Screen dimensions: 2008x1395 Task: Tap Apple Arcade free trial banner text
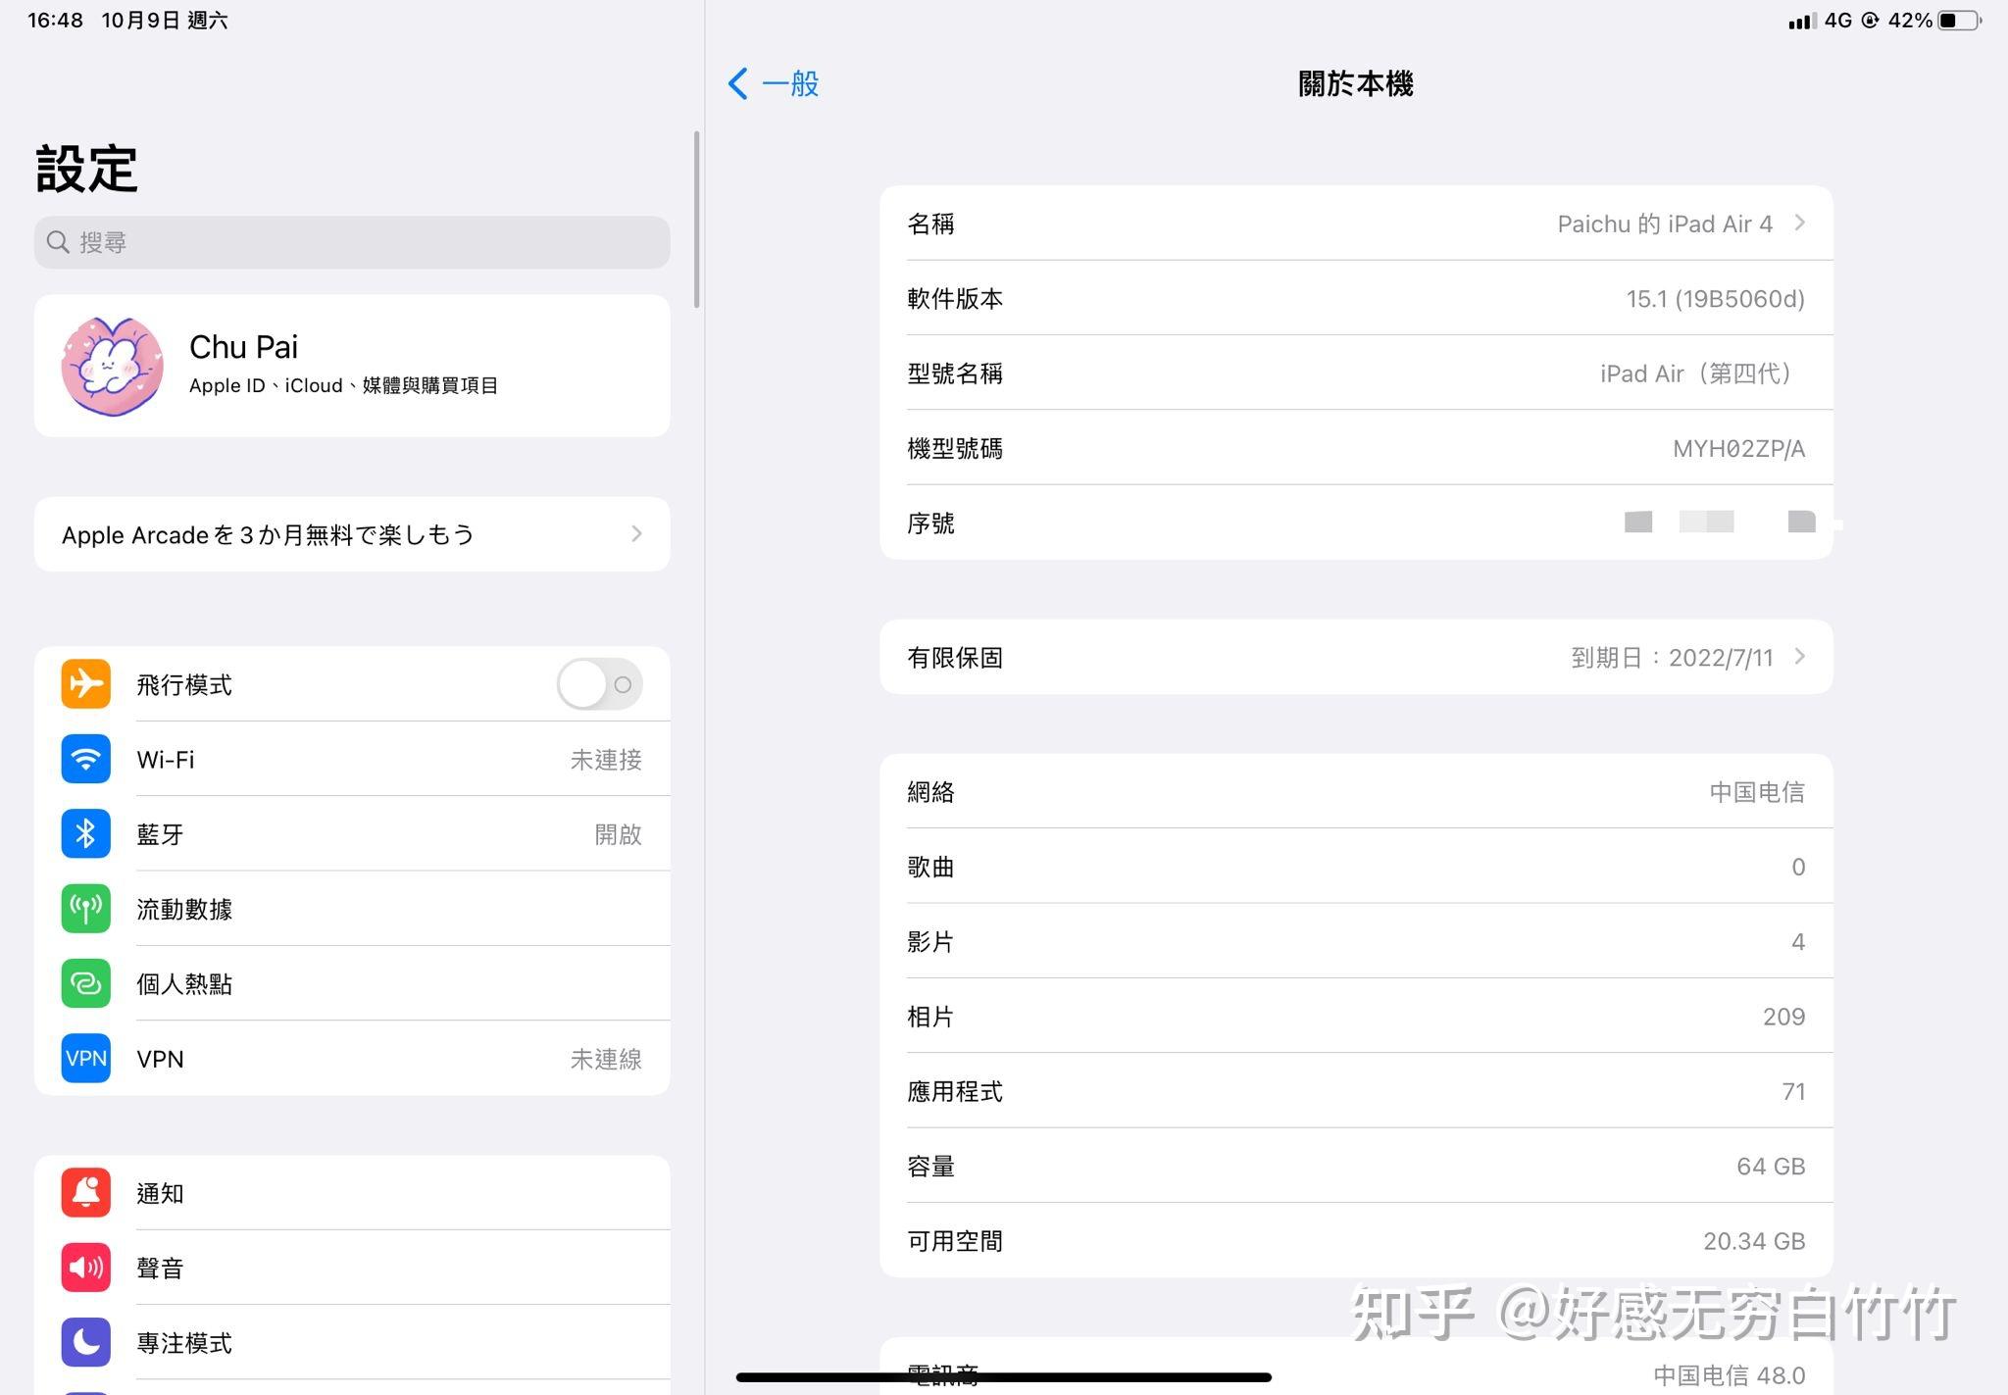click(268, 534)
